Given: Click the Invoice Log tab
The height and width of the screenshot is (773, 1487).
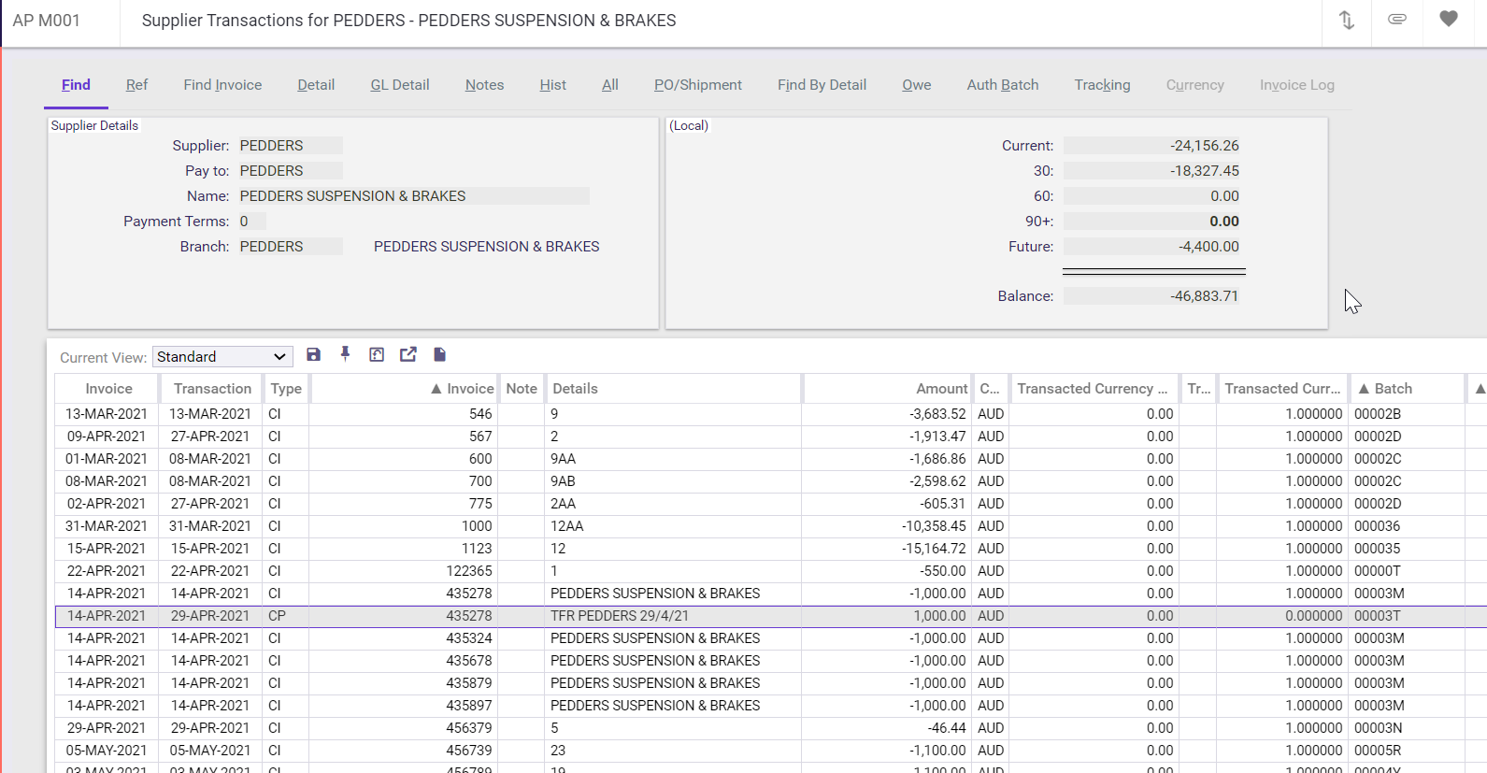Looking at the screenshot, I should pos(1296,85).
